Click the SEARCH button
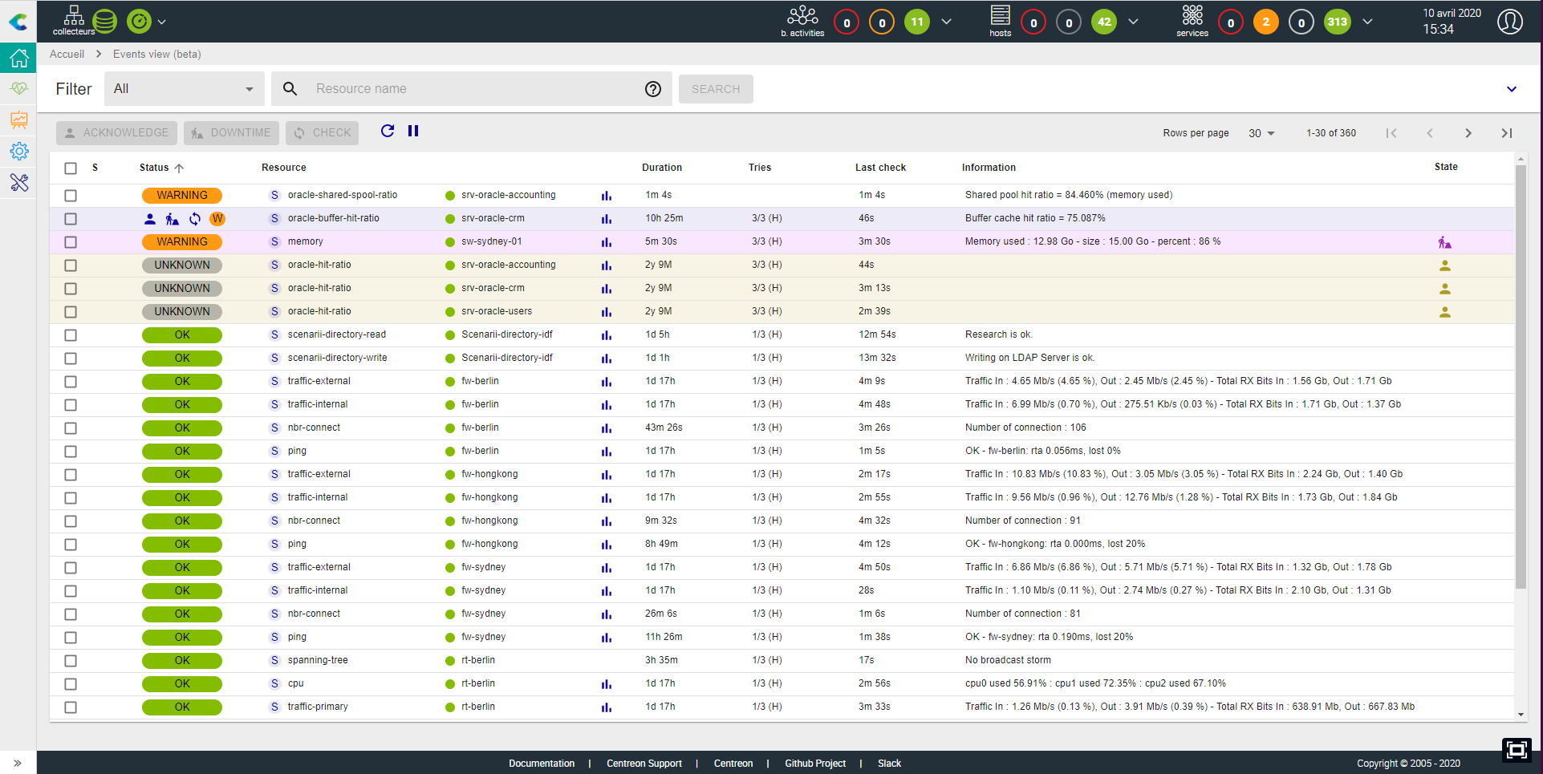Viewport: 1543px width, 774px height. 716,89
